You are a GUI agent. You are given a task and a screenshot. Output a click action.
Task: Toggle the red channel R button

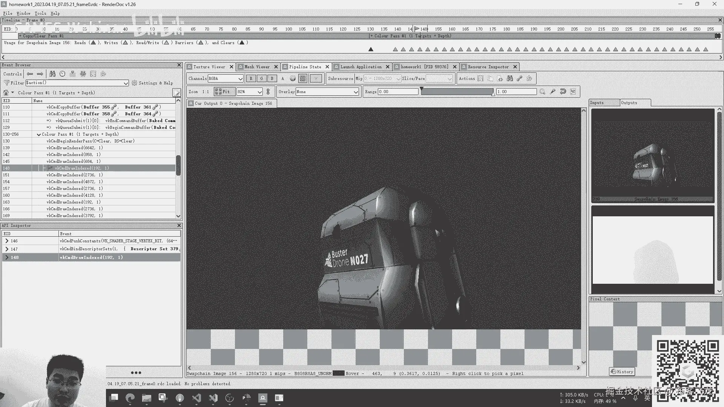click(x=251, y=78)
